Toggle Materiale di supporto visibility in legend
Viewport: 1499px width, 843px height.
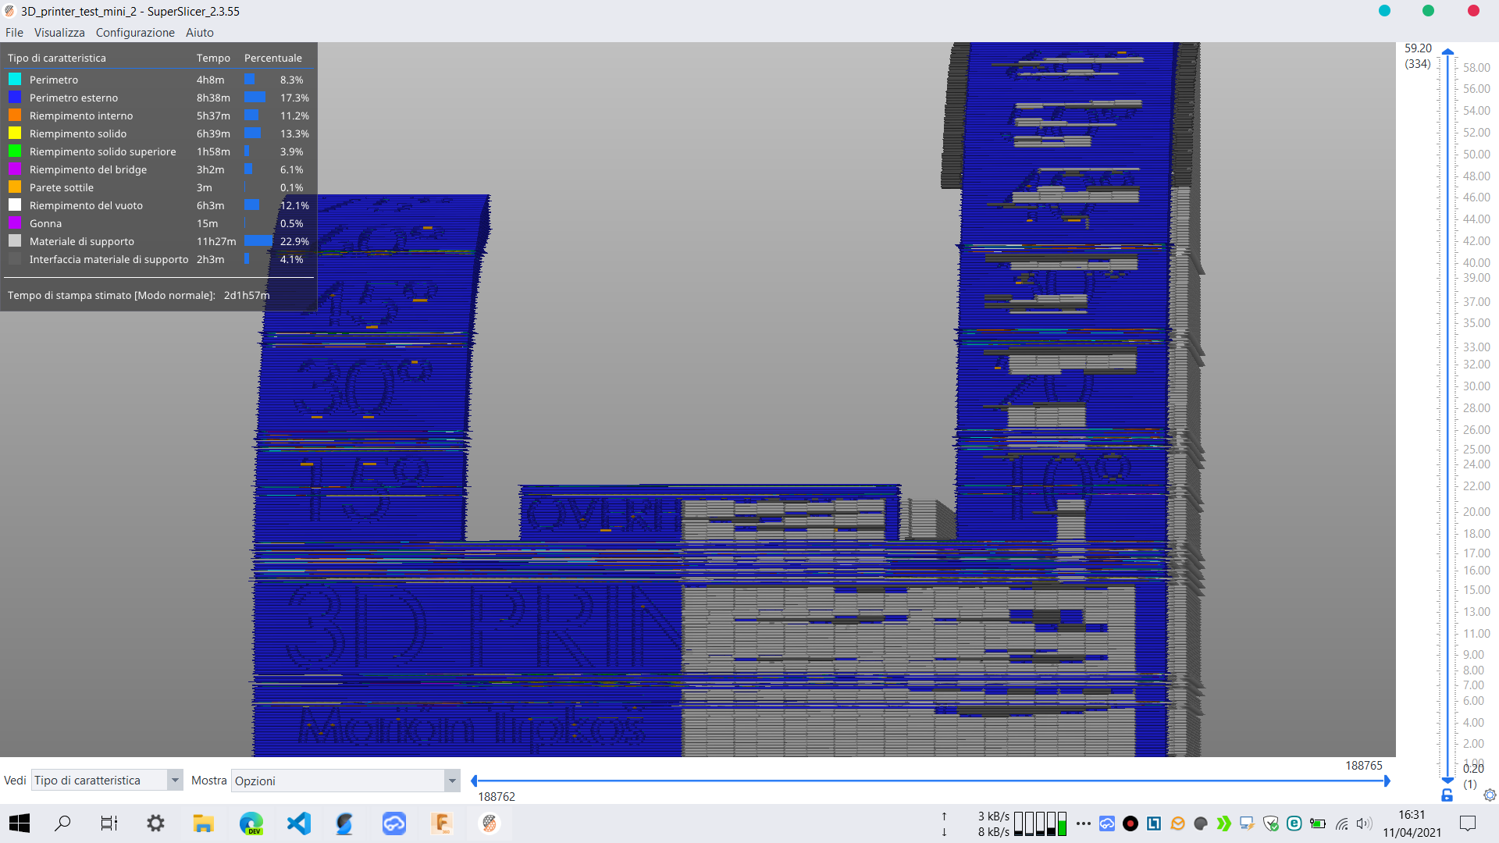[x=158, y=241]
